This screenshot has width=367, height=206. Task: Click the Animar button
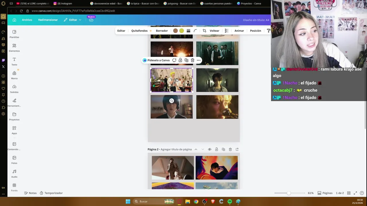239,31
